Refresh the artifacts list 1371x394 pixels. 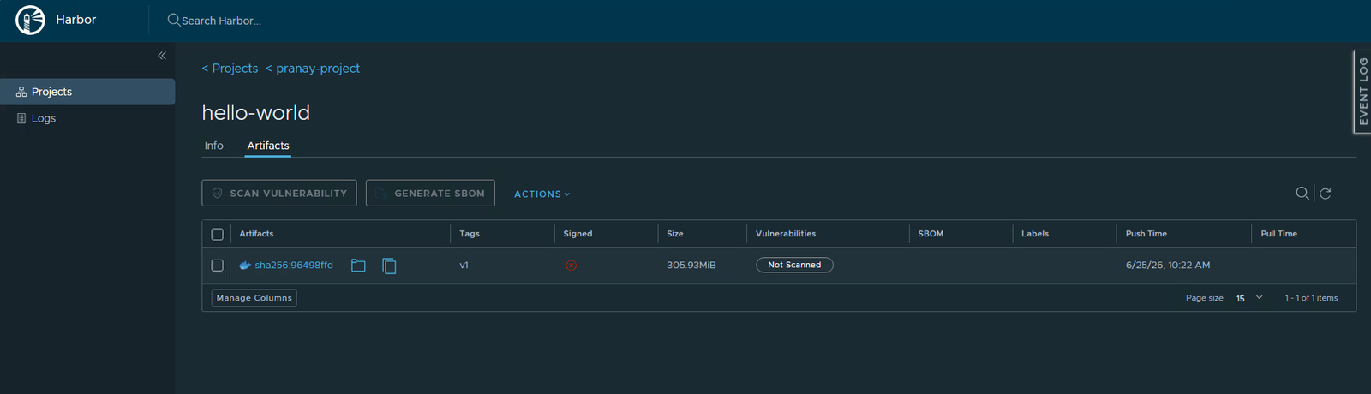1326,194
